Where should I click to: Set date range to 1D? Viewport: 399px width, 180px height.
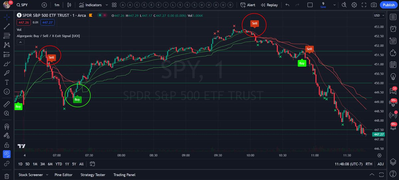(x=20, y=164)
